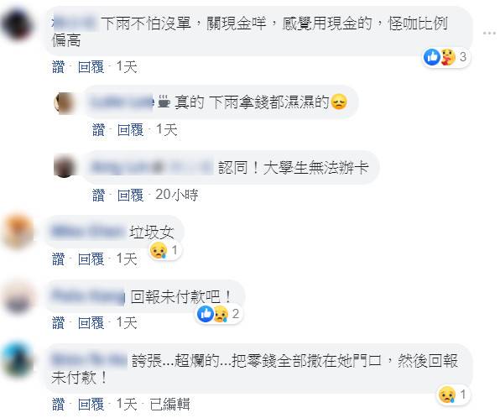This screenshot has width=500, height=418.
Task: Click the sad reaction on the 回報未付款吧 comment
Action: click(221, 314)
